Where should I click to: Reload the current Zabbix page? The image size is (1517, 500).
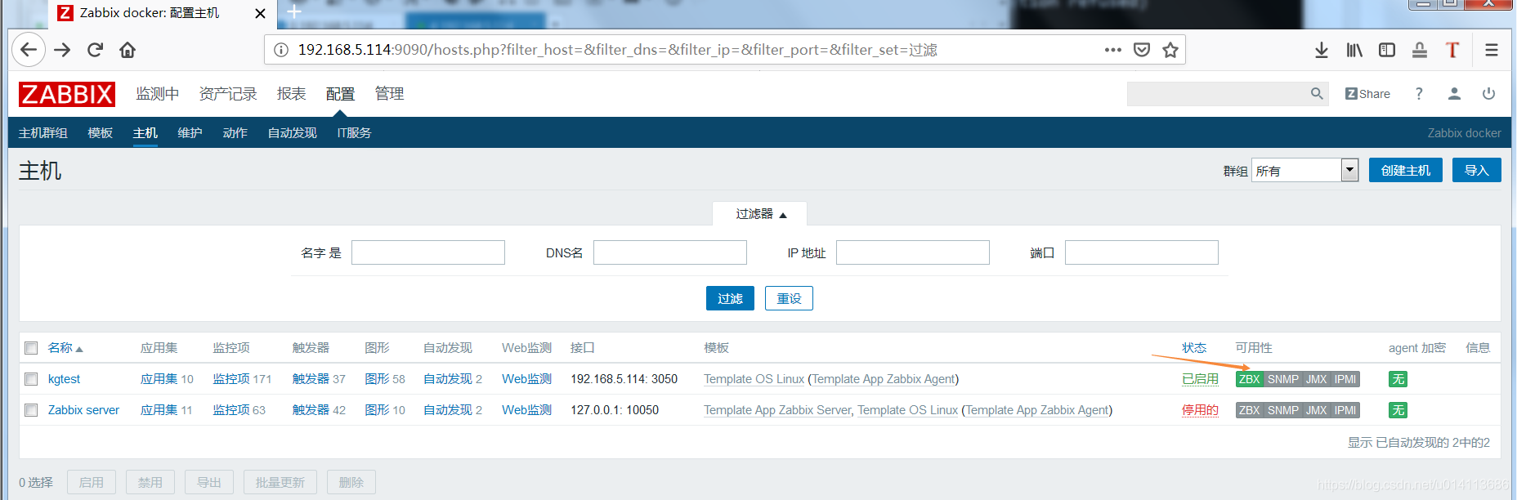(95, 50)
